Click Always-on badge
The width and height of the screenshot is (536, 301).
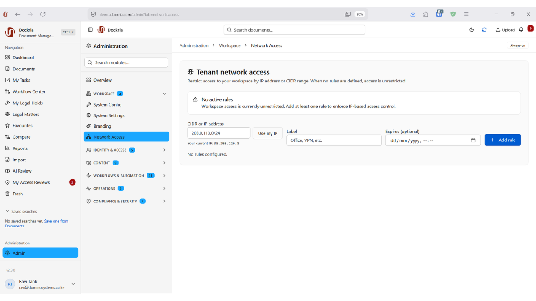[518, 45]
